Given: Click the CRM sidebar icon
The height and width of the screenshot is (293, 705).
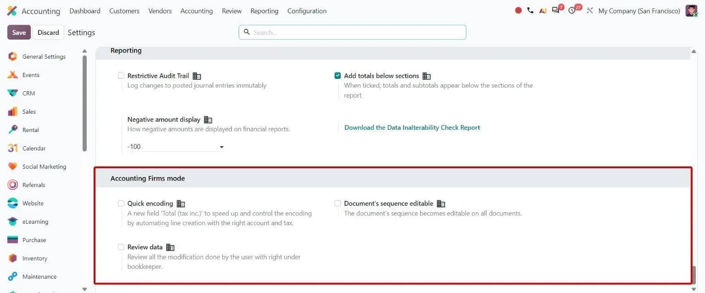Looking at the screenshot, I should click(x=13, y=93).
